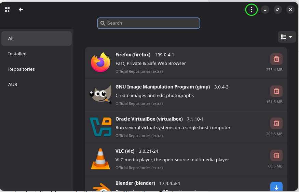This screenshot has height=192, width=299.
Task: Click the GIMP size 151,5 MB
Action: 274,102
